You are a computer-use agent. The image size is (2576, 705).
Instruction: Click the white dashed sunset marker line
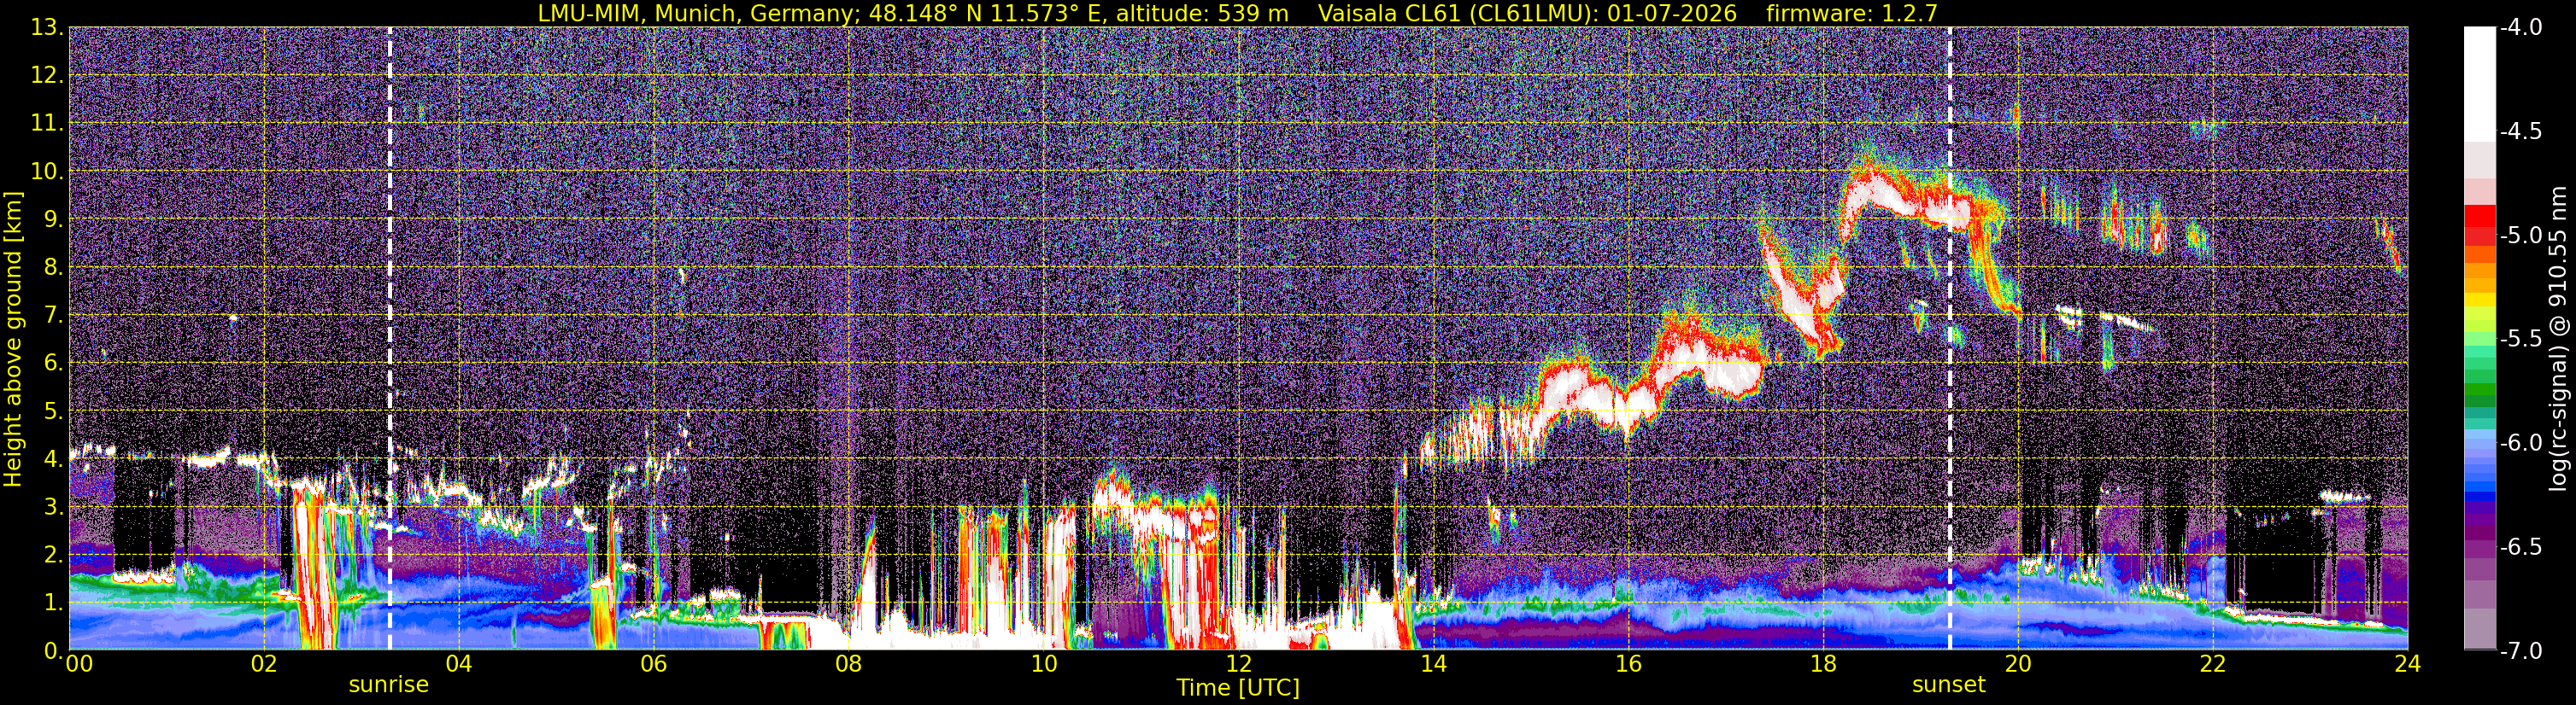(x=1950, y=339)
